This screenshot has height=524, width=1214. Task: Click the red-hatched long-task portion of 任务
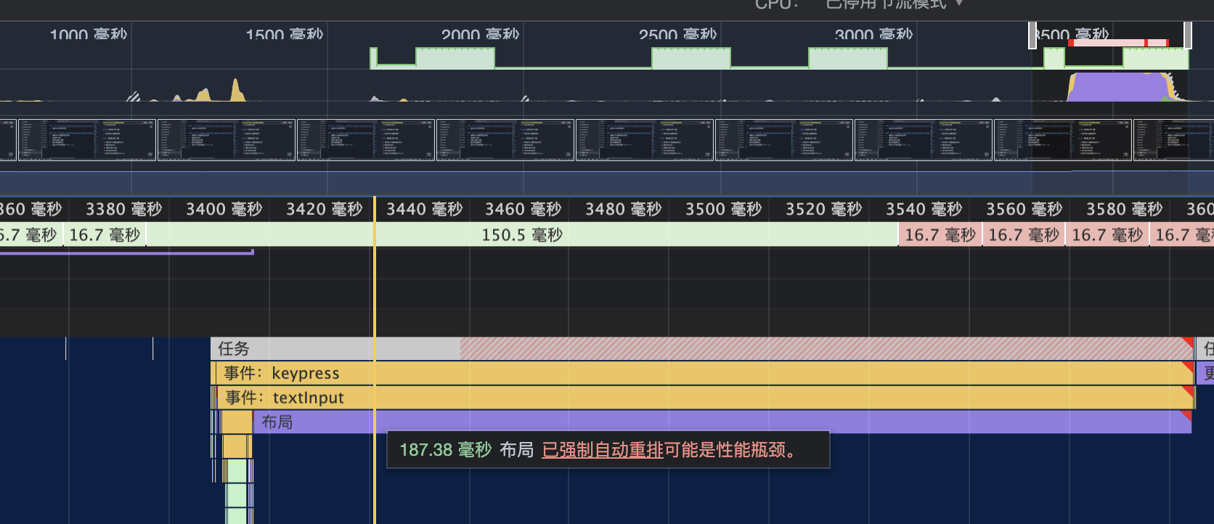click(799, 349)
